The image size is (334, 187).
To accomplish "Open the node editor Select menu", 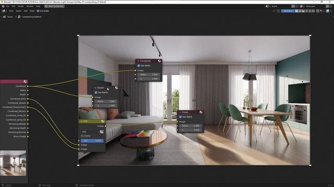I will click(x=19, y=11).
